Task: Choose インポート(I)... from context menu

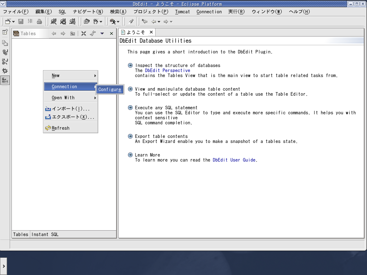Action: point(71,109)
